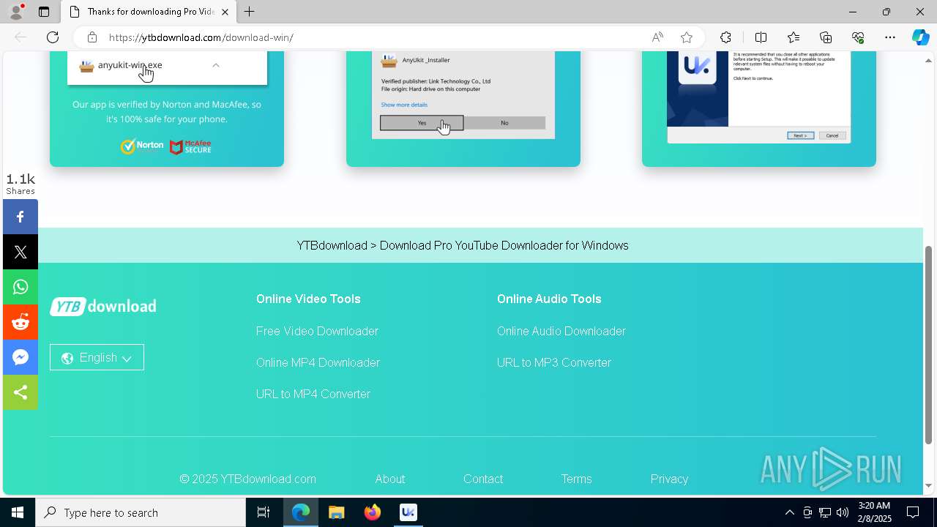The width and height of the screenshot is (937, 527).
Task: Open AnyUkit app in taskbar
Action: point(408,512)
